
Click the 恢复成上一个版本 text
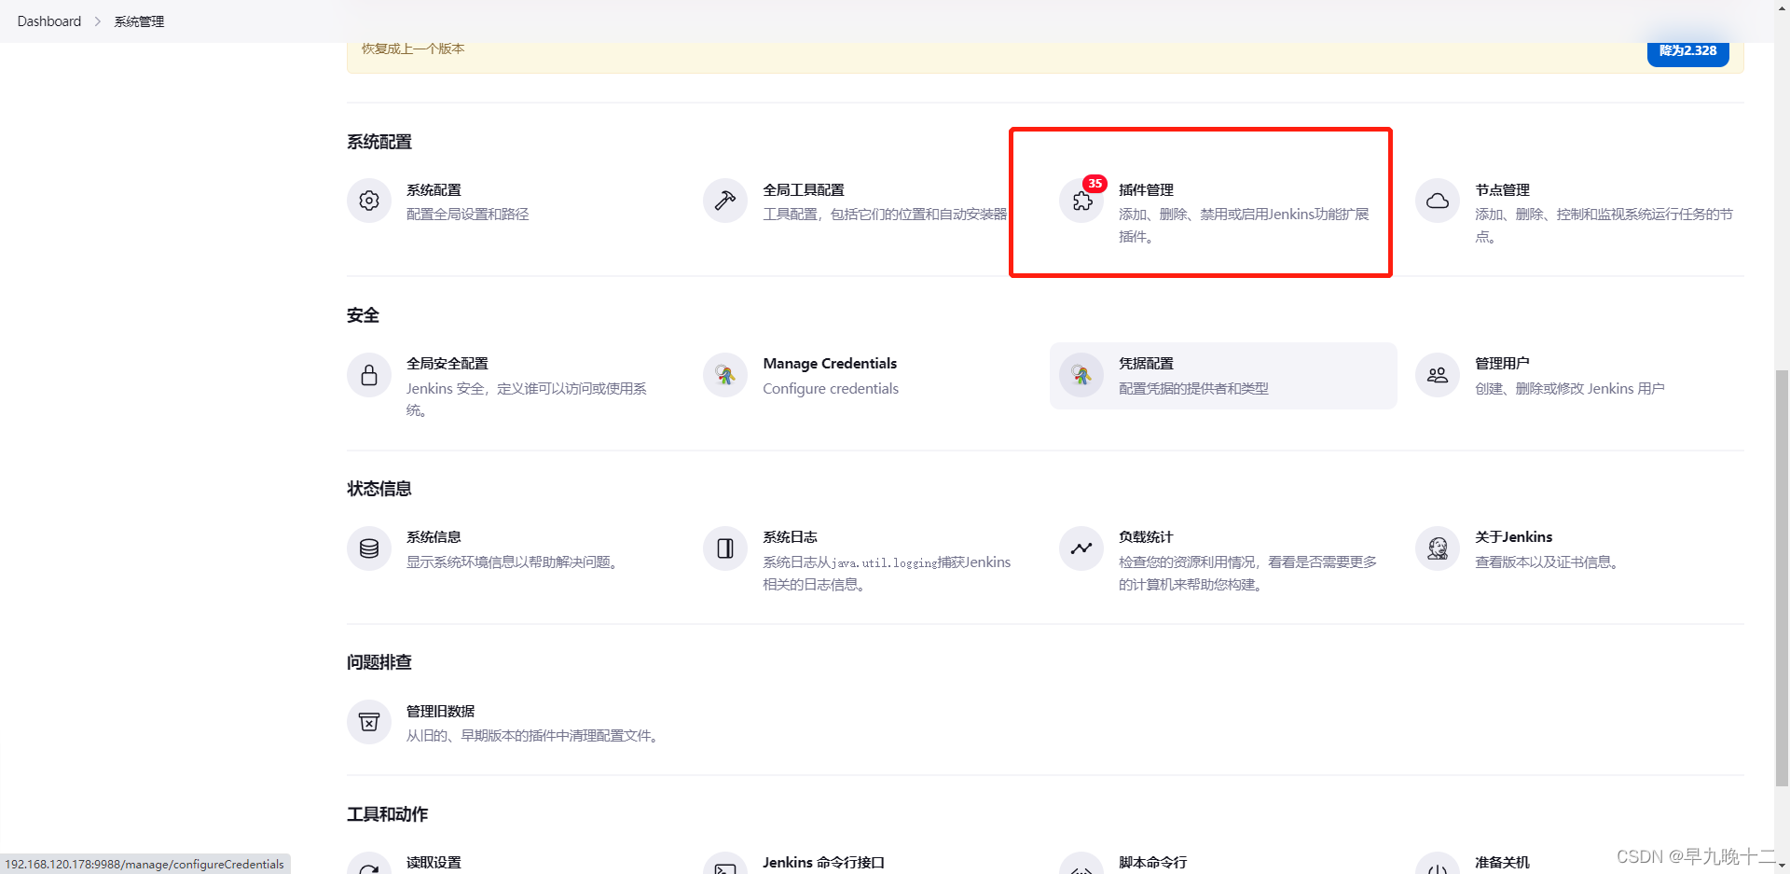pos(413,49)
